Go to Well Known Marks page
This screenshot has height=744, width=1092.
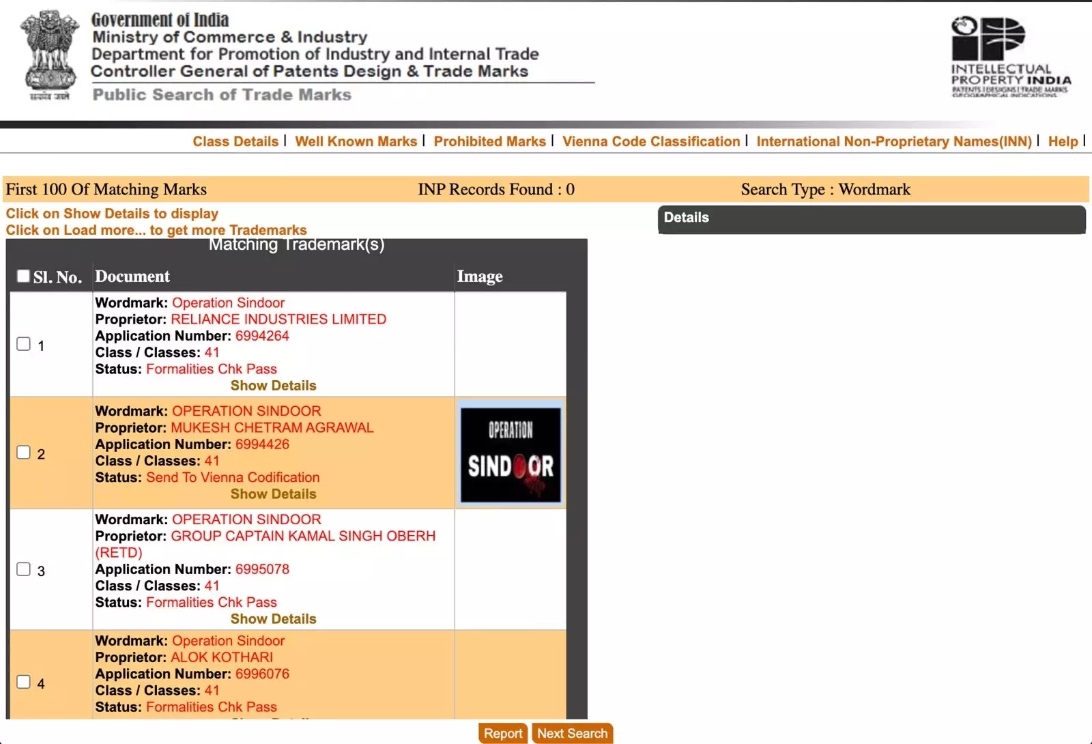click(356, 141)
